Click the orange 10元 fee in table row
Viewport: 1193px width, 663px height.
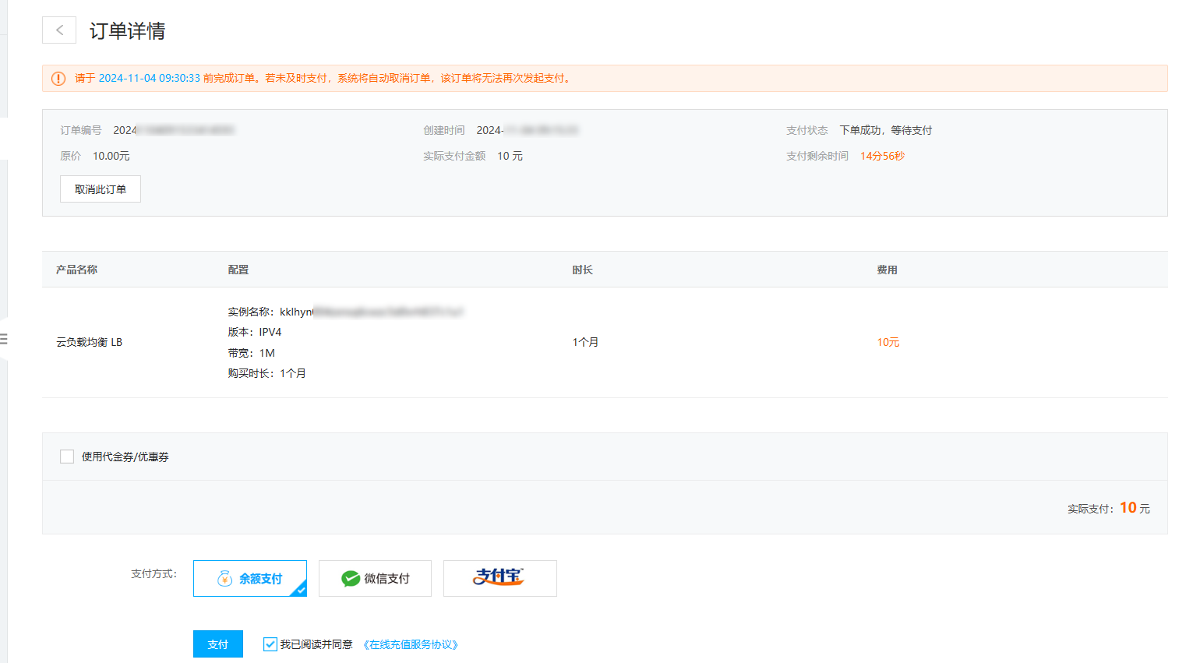[888, 342]
